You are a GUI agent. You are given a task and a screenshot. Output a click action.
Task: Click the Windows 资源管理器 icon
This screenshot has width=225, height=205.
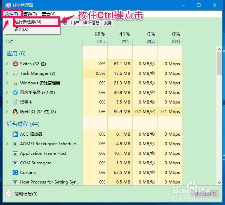pos(15,83)
